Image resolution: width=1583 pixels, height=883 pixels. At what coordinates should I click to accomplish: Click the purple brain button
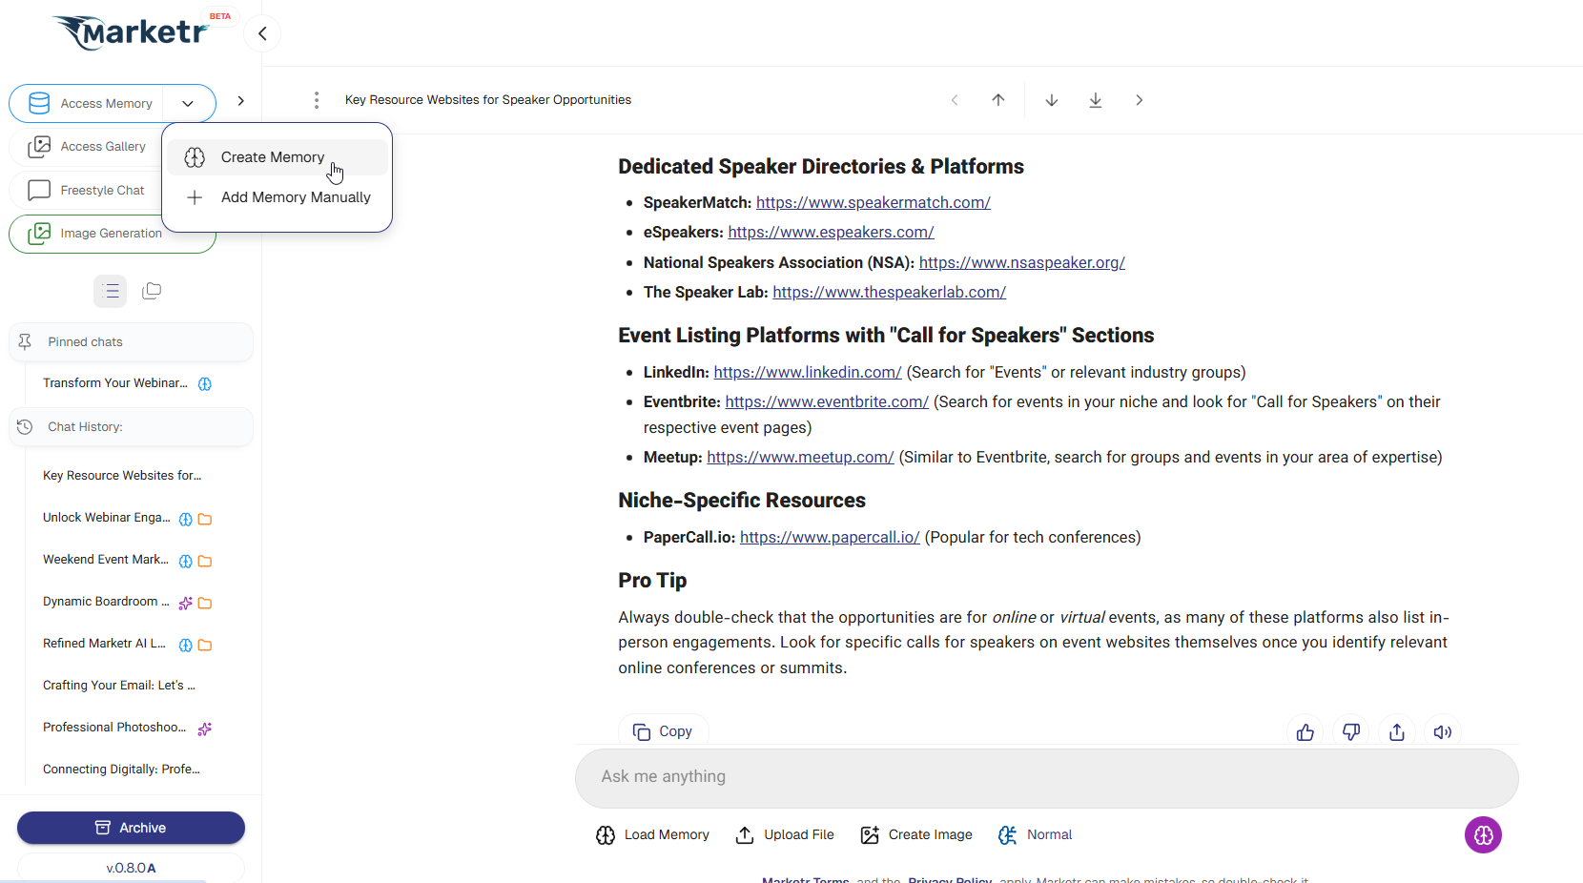pos(1483,835)
